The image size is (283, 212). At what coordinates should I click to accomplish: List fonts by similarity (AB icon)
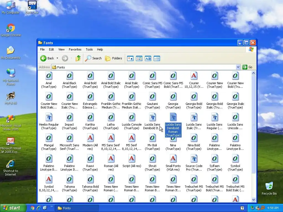click(148, 59)
